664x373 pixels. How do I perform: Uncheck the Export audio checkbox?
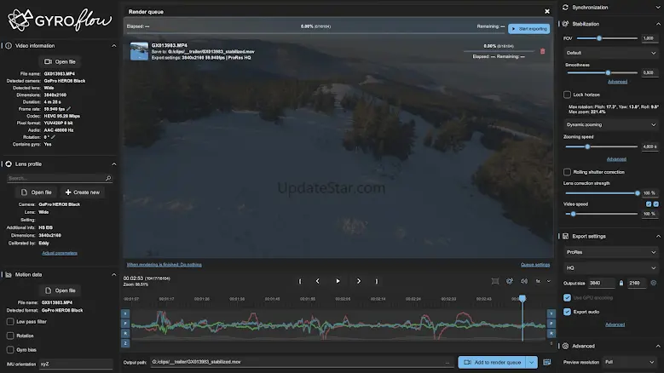[x=568, y=312]
